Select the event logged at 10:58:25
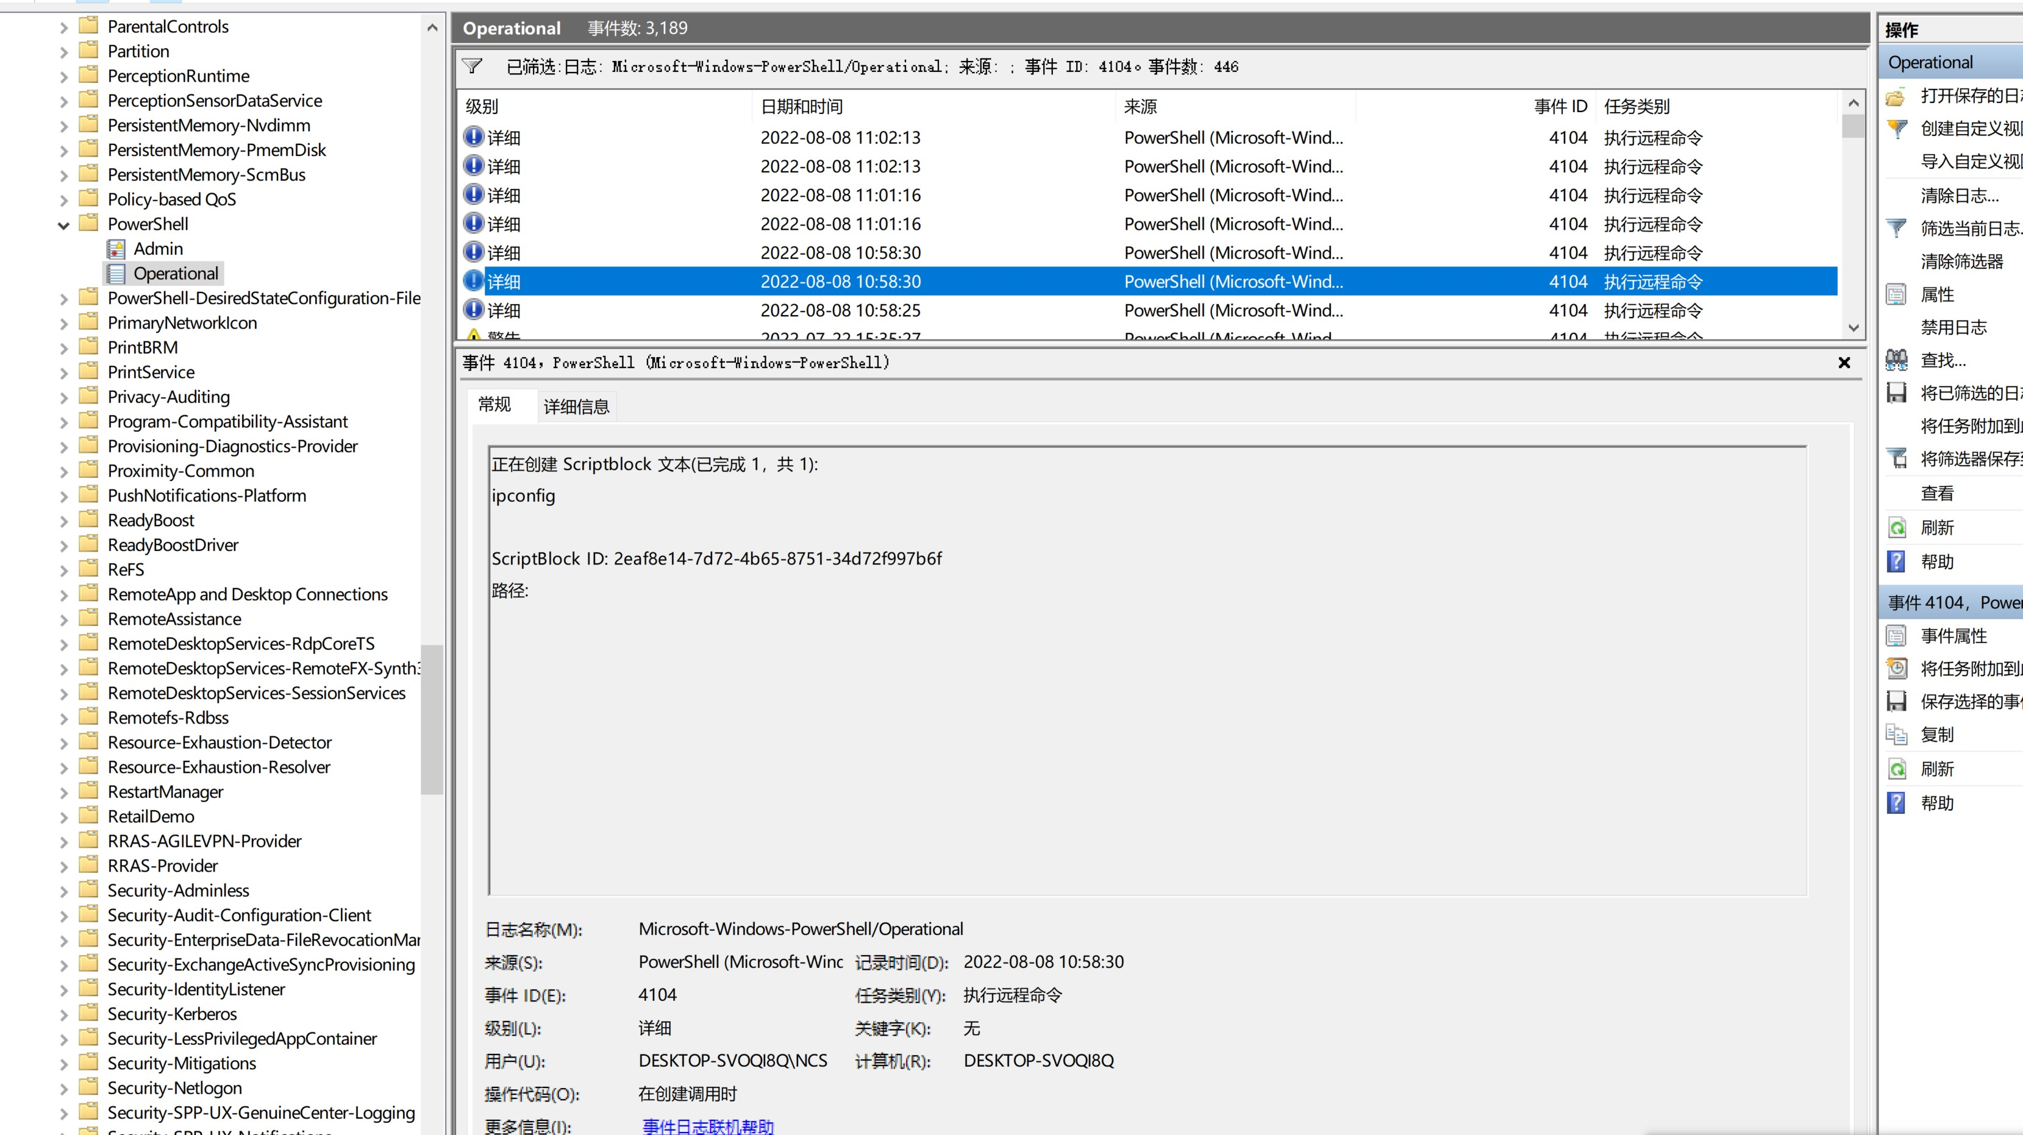 click(840, 311)
